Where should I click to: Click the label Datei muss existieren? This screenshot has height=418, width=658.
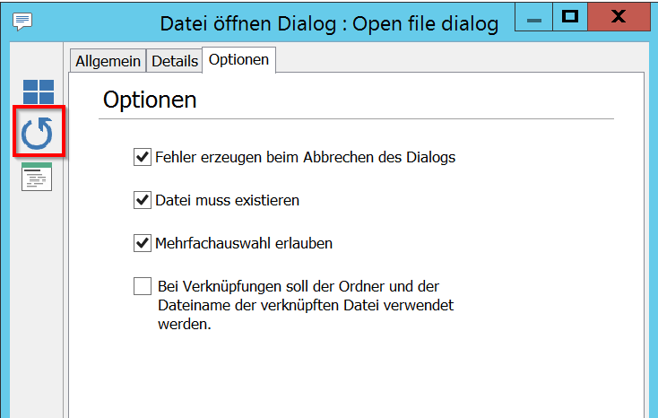[x=227, y=200]
